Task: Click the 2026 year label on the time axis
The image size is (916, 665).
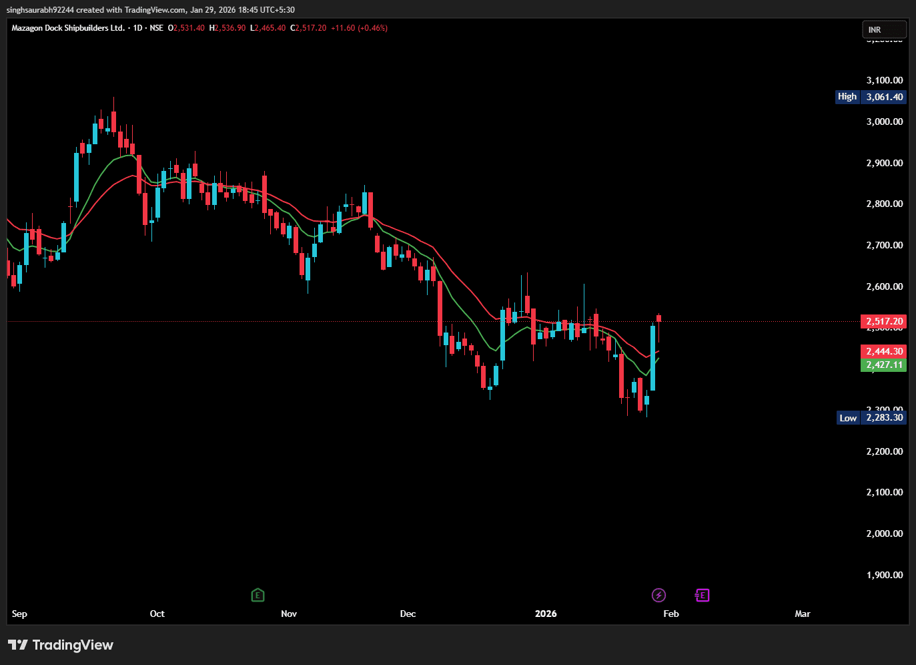Action: (x=546, y=614)
